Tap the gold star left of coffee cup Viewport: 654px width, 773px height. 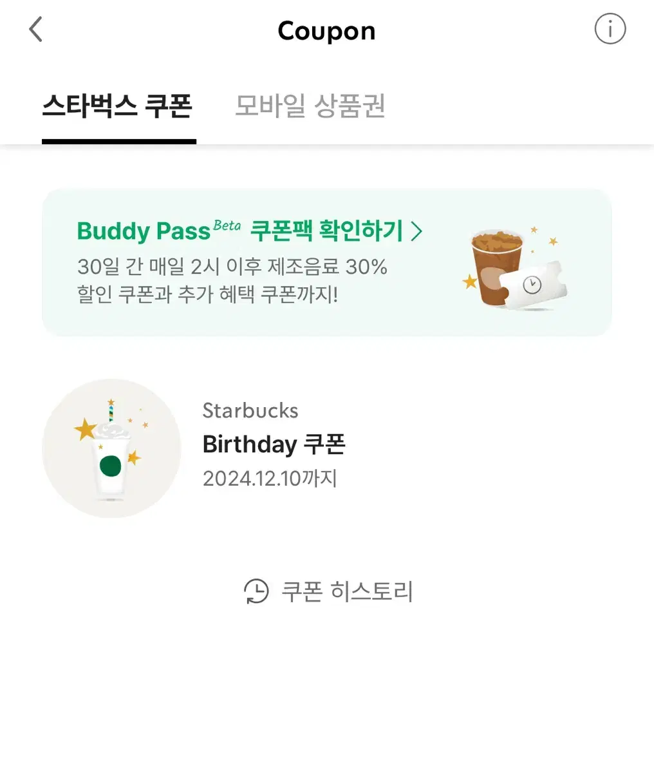[471, 282]
